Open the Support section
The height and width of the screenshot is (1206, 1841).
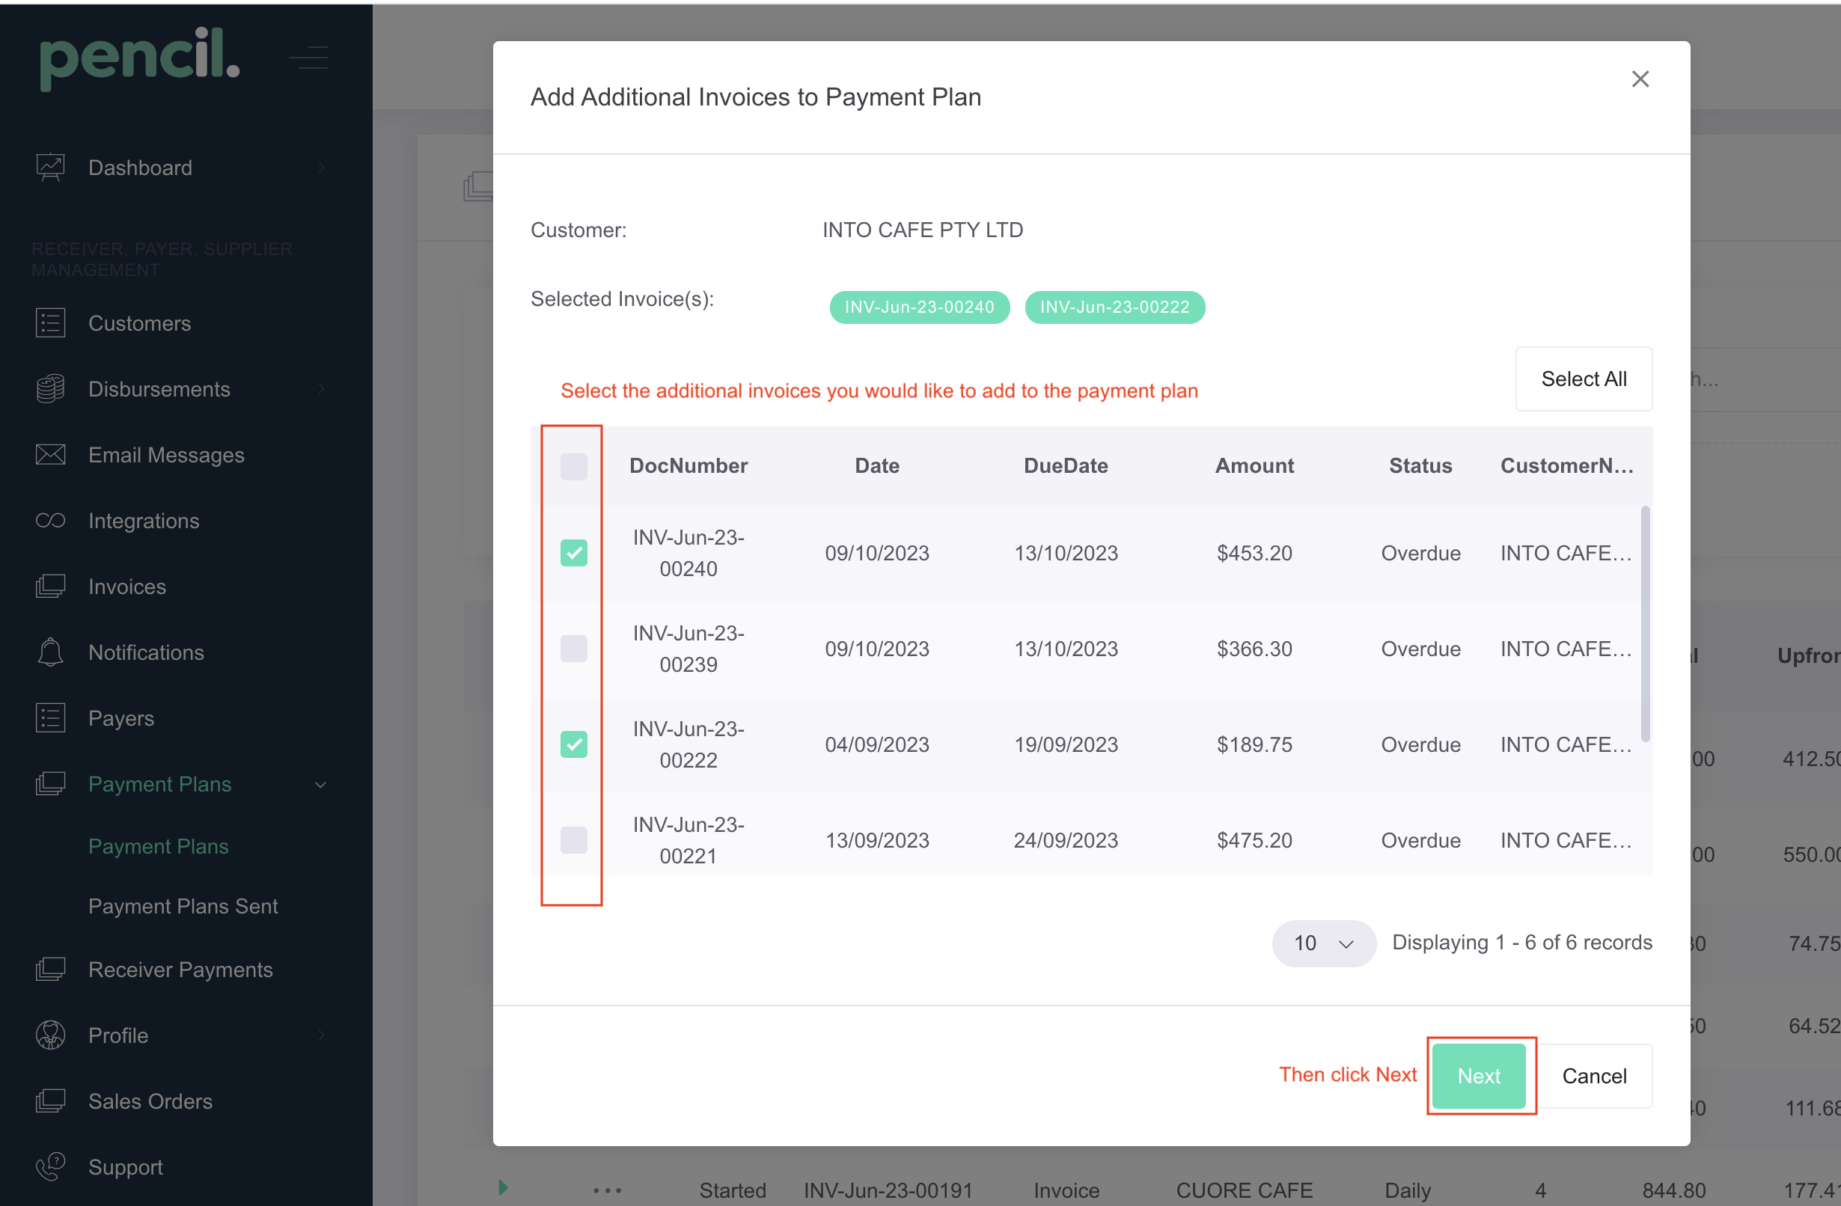coord(124,1166)
